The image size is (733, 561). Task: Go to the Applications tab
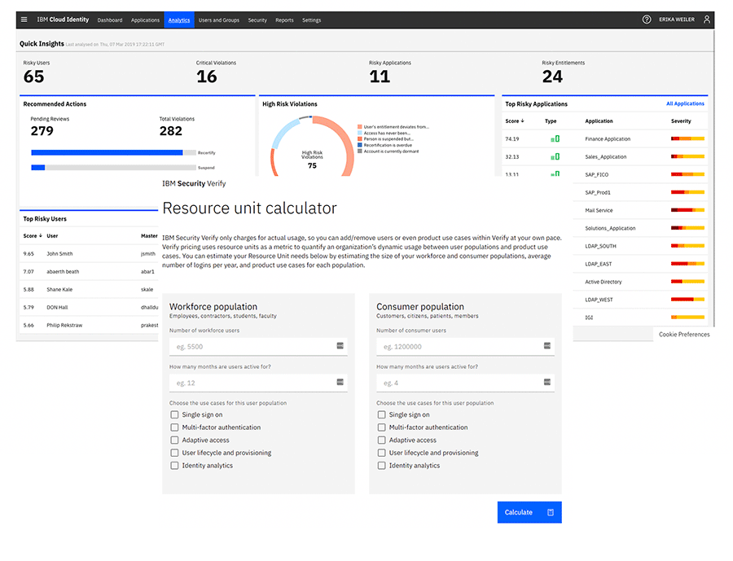(145, 20)
